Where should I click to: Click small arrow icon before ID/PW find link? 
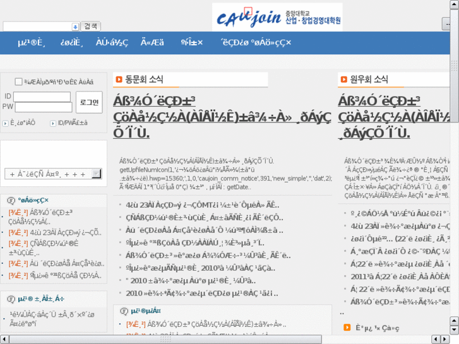coord(52,124)
